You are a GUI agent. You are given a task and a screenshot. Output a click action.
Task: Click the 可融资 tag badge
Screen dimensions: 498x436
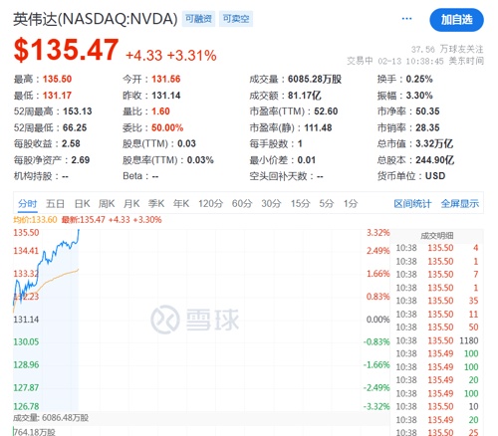pos(198,19)
